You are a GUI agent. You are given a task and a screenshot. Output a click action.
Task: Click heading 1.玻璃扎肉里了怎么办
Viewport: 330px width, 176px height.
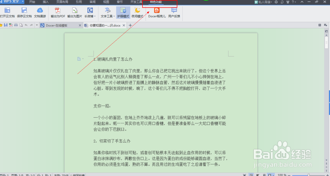coord(113,59)
